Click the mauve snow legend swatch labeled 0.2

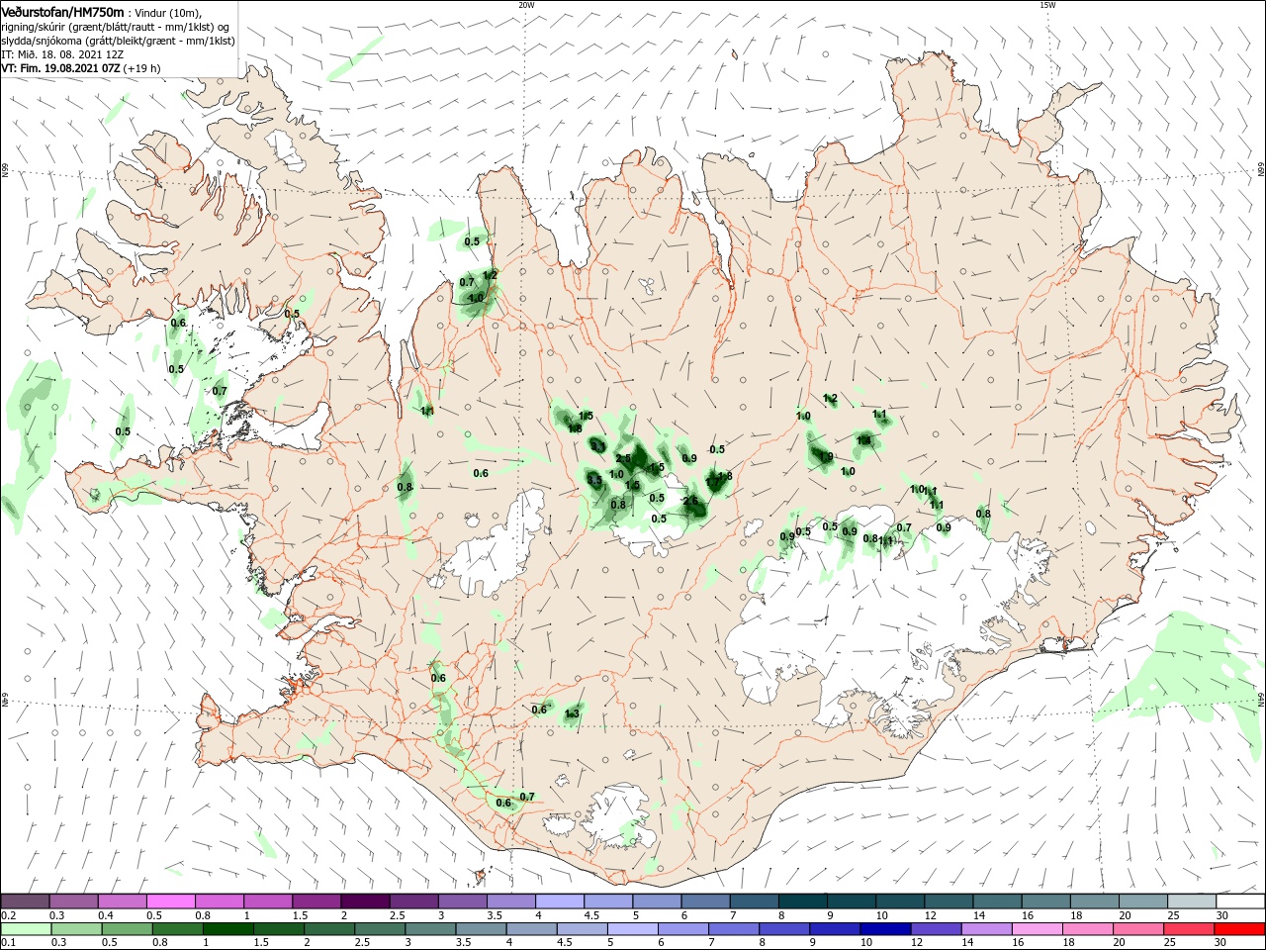[x=25, y=902]
